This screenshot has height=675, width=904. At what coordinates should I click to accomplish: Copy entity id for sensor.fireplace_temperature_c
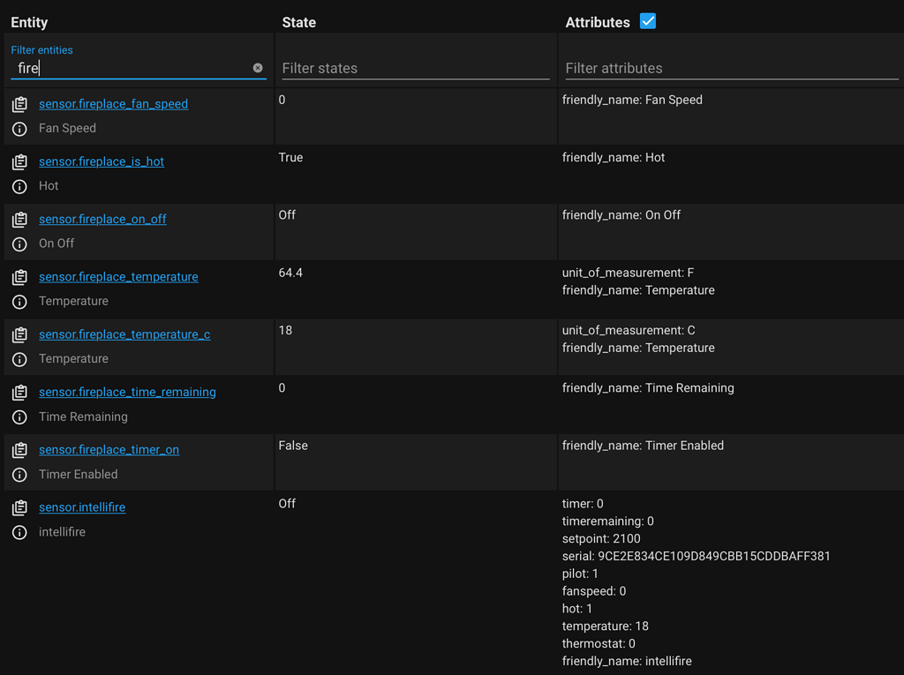point(19,334)
